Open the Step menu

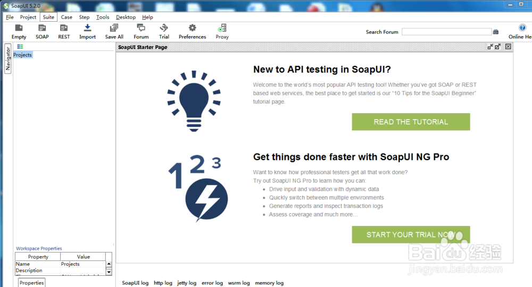tap(84, 17)
